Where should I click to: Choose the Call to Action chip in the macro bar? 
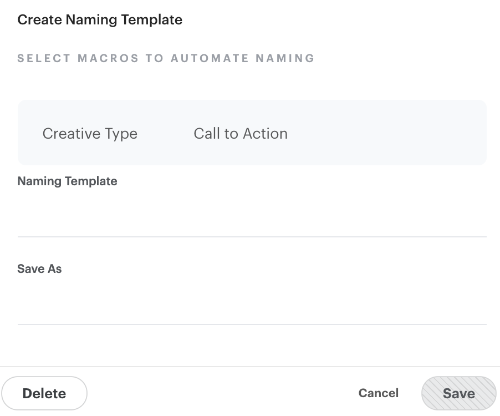point(240,133)
